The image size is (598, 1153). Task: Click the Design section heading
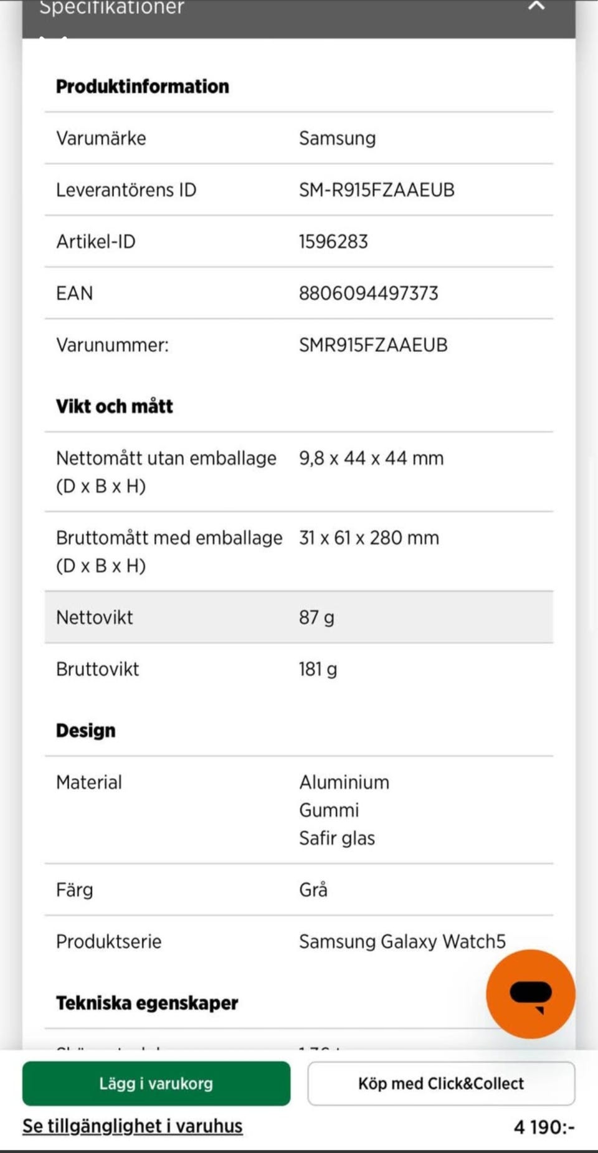[x=86, y=730]
